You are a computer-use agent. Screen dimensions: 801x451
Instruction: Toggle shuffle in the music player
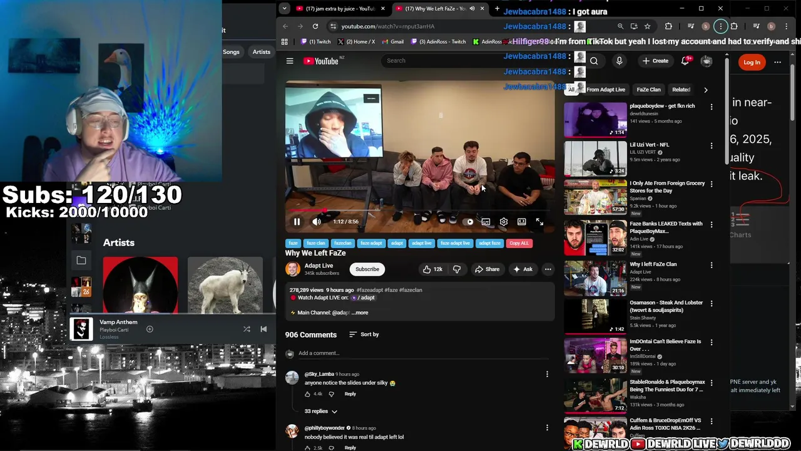[x=247, y=329]
